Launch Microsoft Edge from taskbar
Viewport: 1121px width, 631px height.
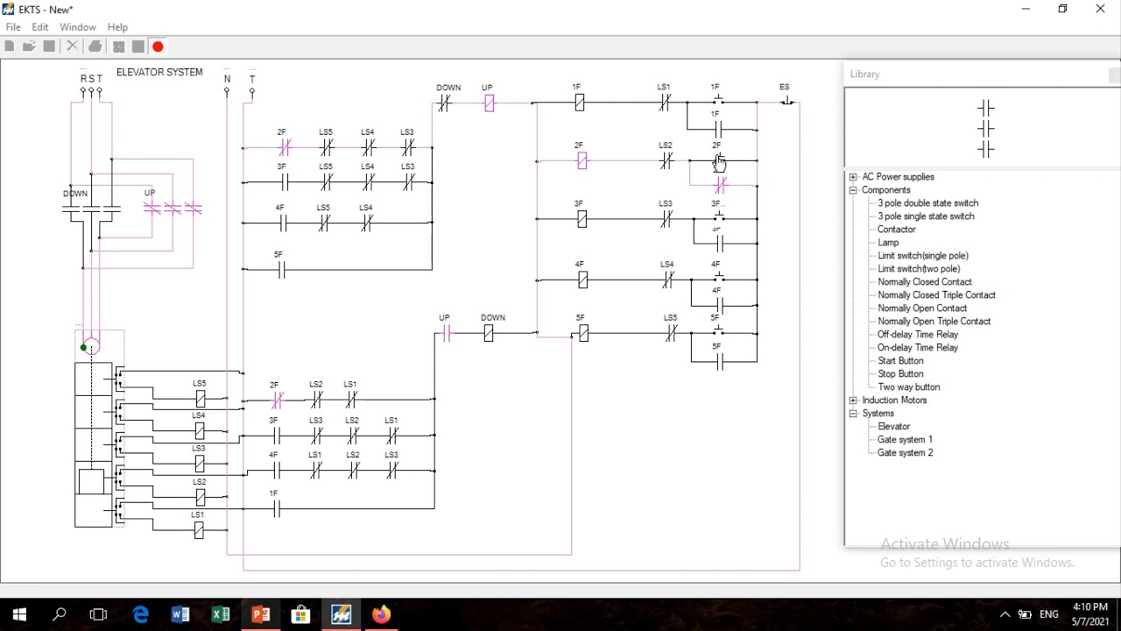click(x=140, y=614)
